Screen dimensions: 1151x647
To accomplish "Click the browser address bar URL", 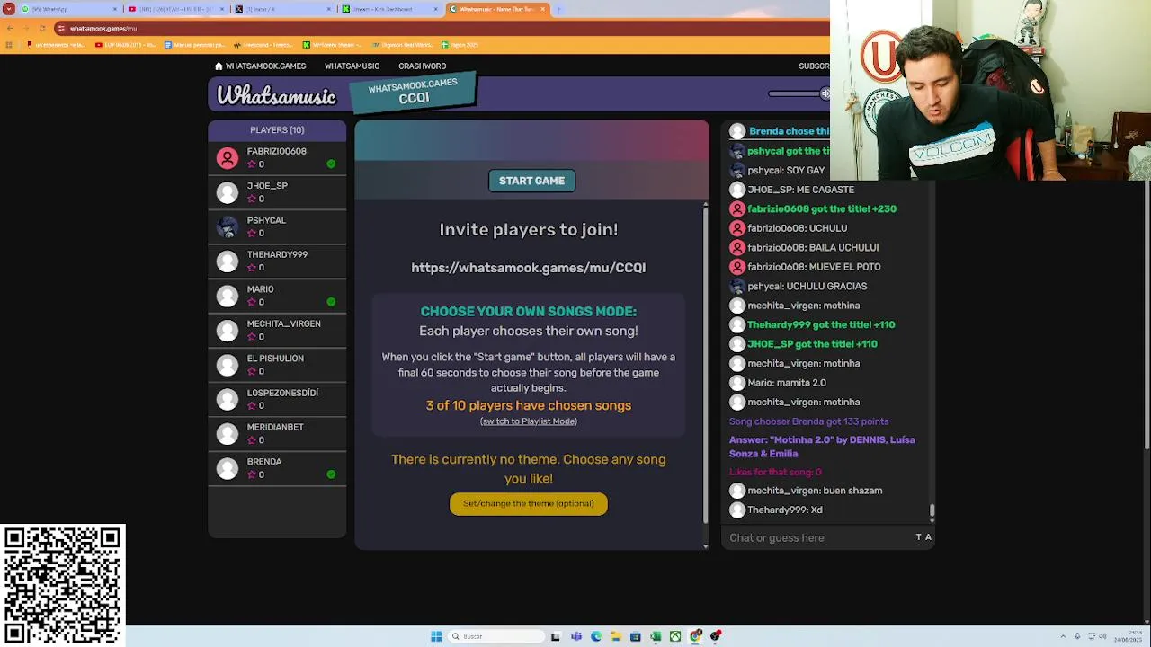I will (103, 28).
